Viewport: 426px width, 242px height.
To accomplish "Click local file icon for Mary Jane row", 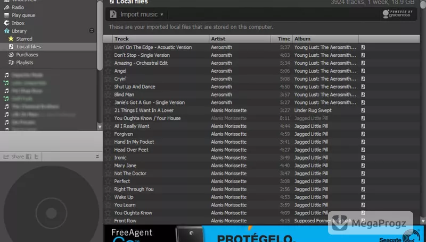I will coord(363,166).
